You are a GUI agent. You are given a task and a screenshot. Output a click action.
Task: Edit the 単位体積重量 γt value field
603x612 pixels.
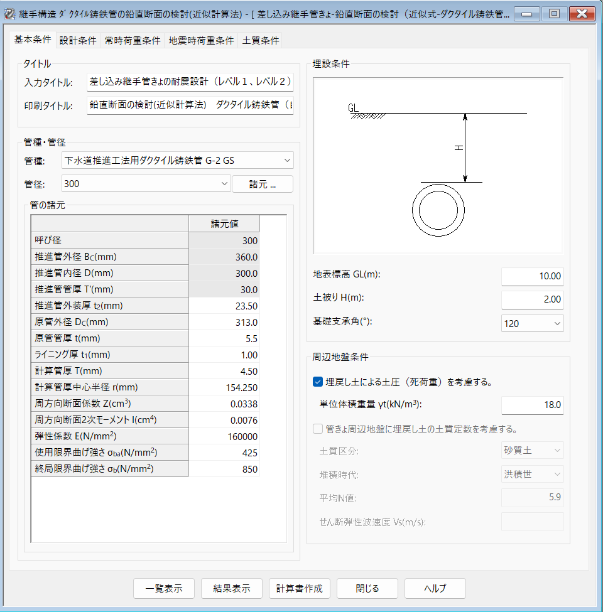click(x=532, y=405)
